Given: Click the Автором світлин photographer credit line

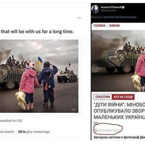Looking at the screenshot, I should [119, 137].
